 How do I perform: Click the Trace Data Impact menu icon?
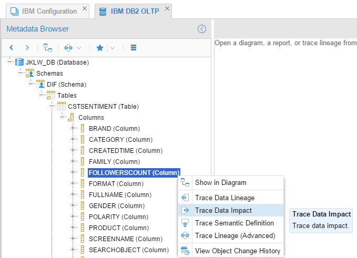[x=185, y=210]
